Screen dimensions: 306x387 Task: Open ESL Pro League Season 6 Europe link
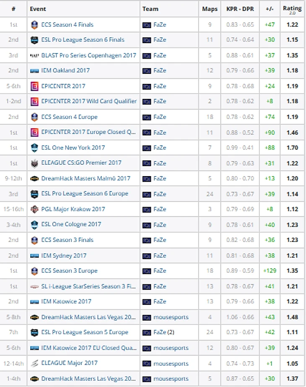pos(85,194)
